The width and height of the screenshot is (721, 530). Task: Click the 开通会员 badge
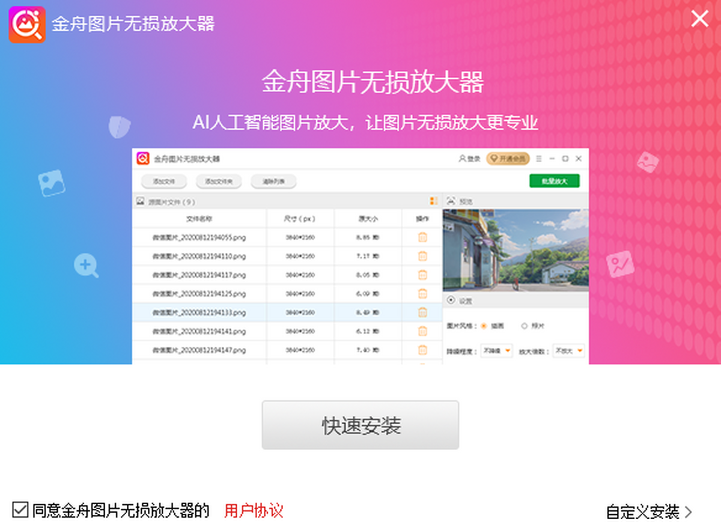508,159
